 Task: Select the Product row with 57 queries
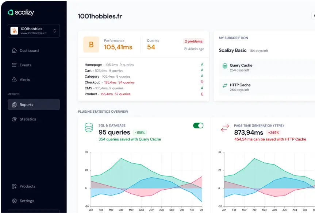144,94
